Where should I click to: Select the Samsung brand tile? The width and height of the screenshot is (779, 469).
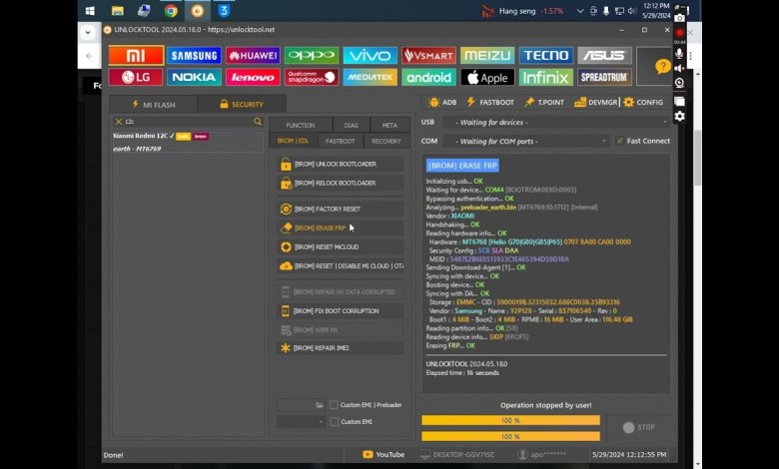pyautogui.click(x=194, y=56)
